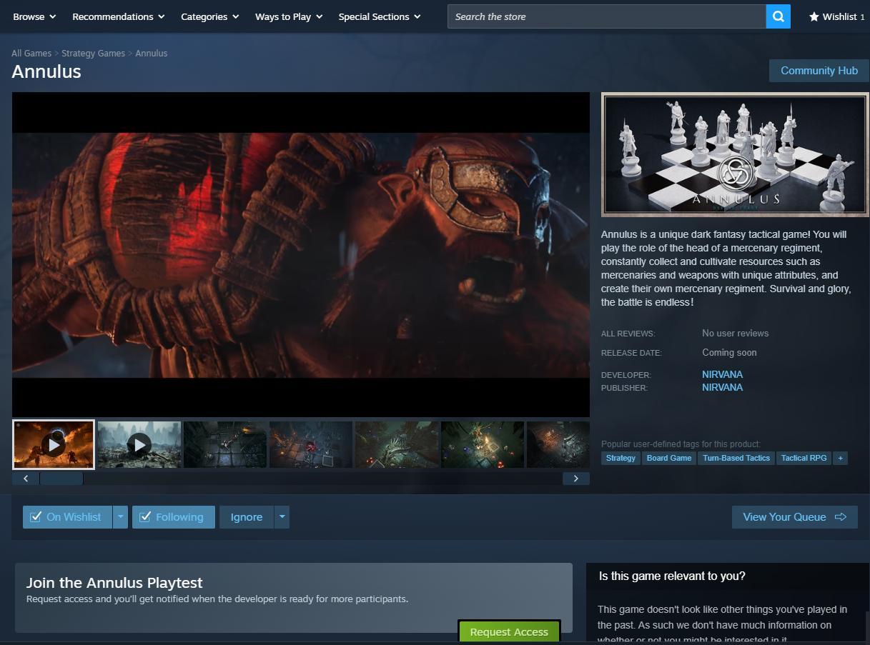The height and width of the screenshot is (645, 870).
Task: Toggle the On Wishlist checkbox button
Action: (x=66, y=517)
